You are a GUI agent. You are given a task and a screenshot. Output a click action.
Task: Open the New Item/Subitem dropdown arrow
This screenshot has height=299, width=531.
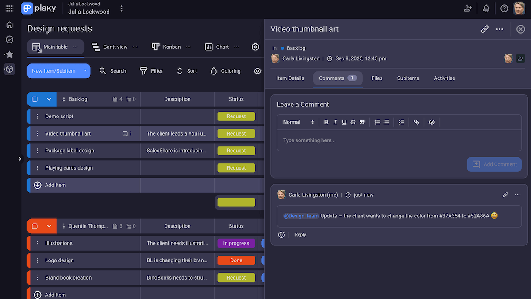coord(85,71)
